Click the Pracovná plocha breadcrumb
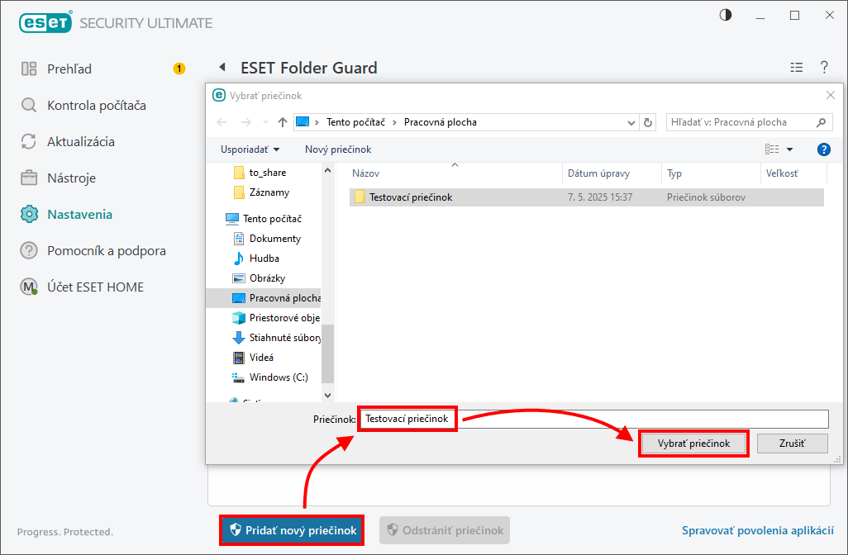 coord(441,122)
